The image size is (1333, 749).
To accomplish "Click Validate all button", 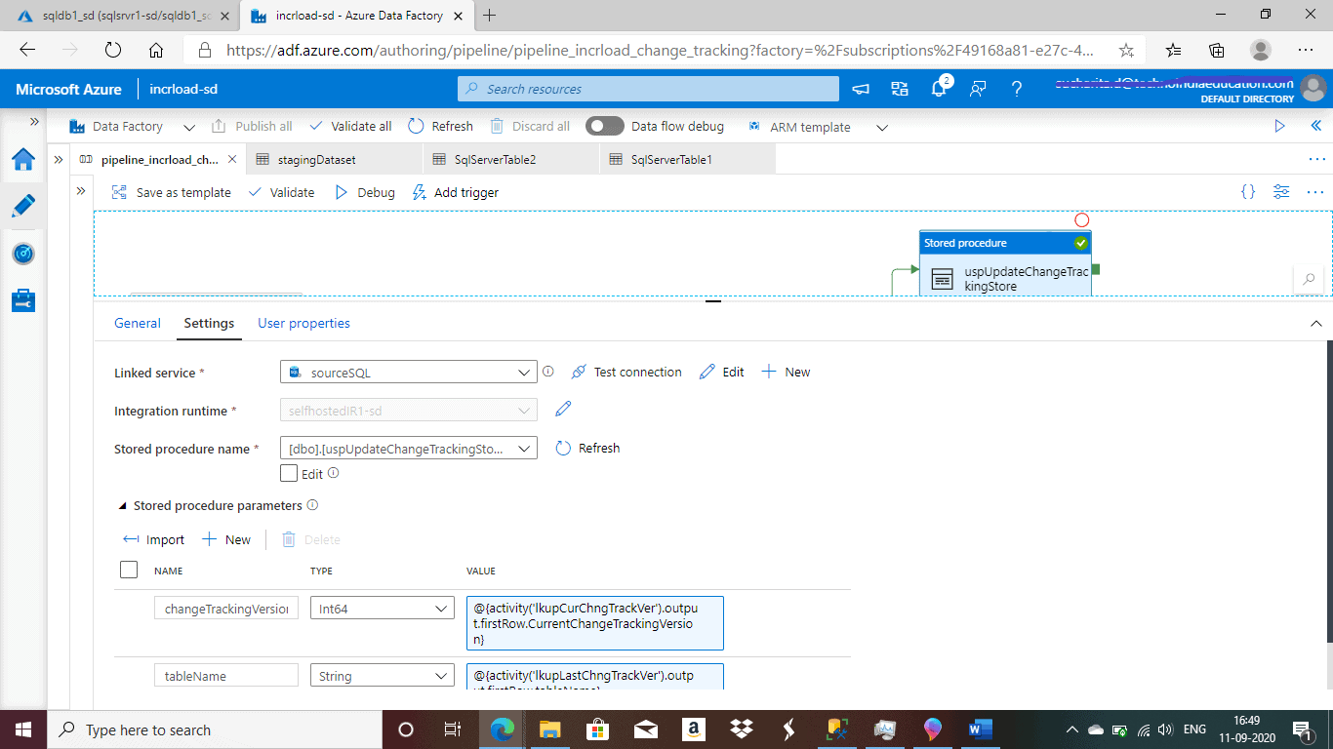I will point(350,126).
